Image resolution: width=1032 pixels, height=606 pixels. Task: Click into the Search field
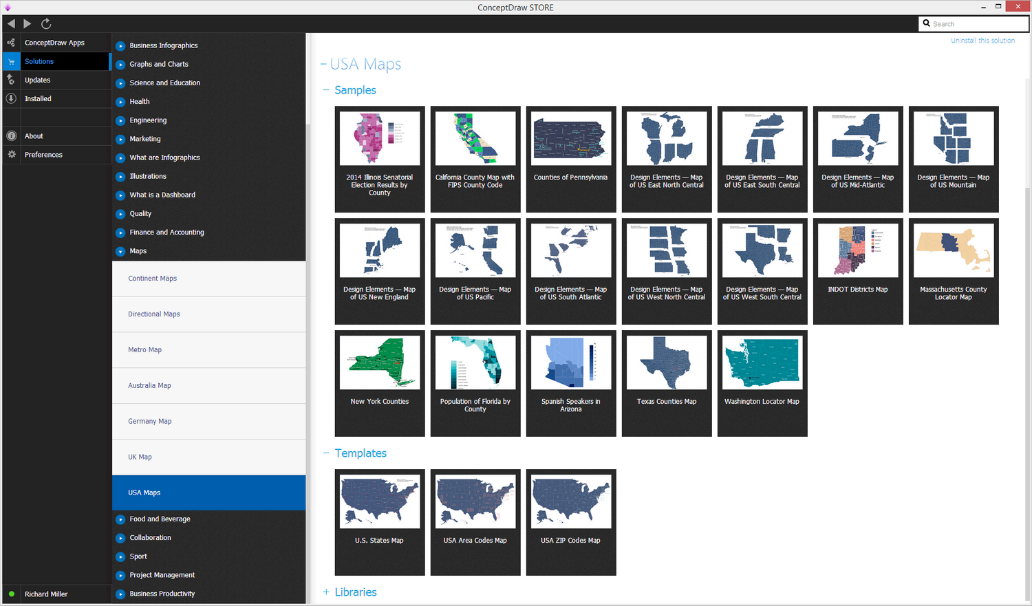[x=974, y=23]
